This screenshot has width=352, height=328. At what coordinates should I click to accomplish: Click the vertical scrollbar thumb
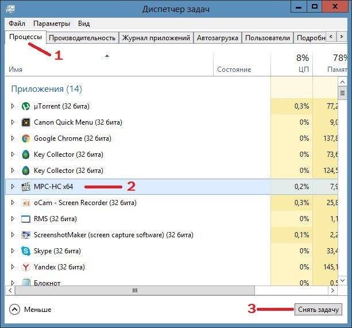343,92
